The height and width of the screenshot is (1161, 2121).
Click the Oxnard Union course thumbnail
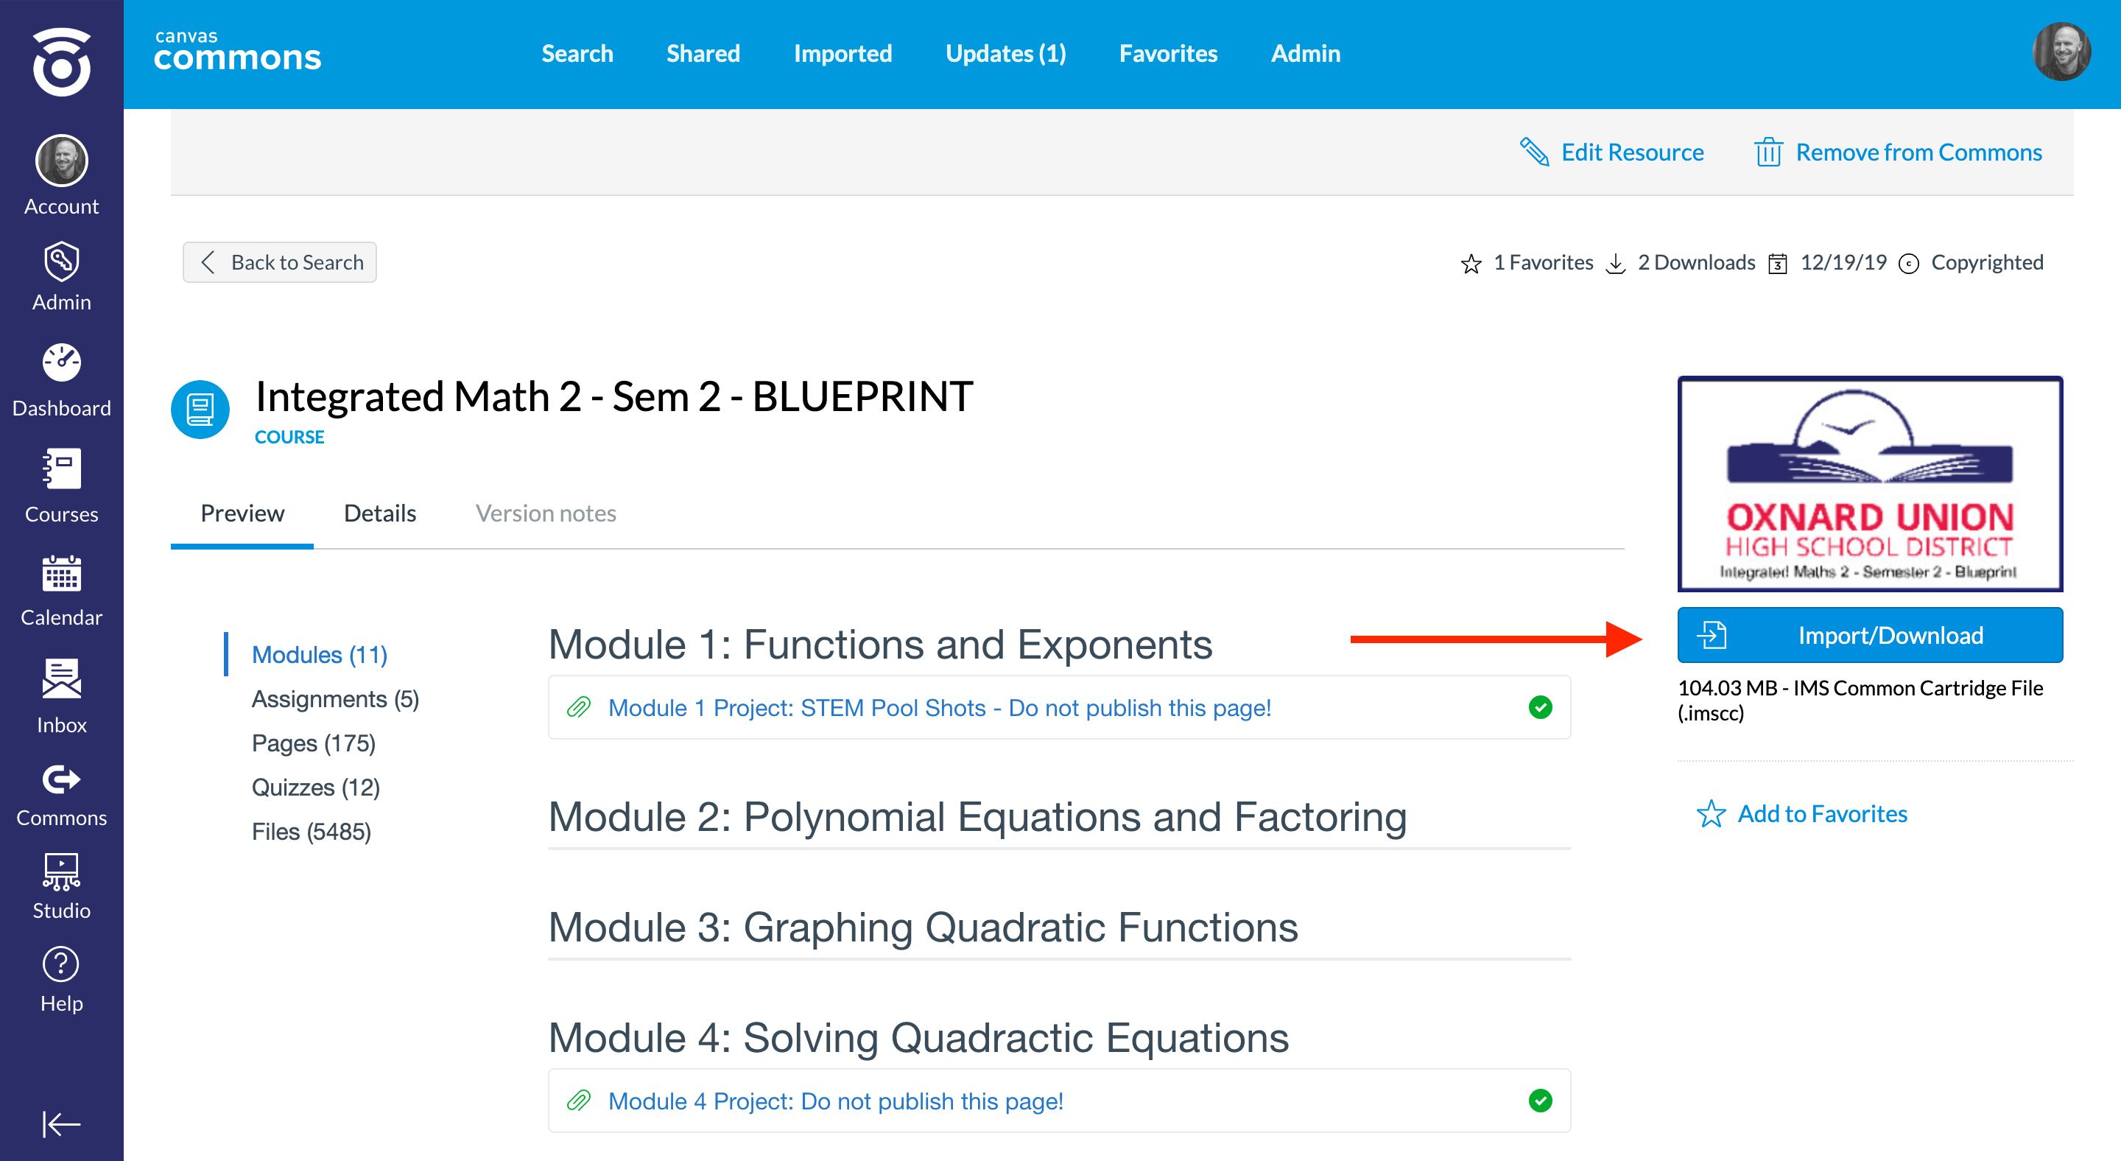tap(1870, 484)
